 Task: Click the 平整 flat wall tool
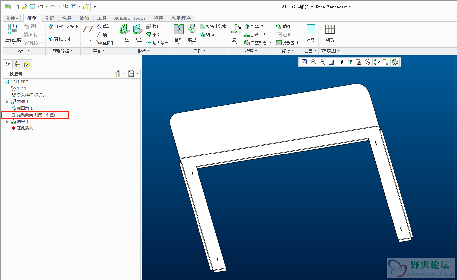click(125, 33)
